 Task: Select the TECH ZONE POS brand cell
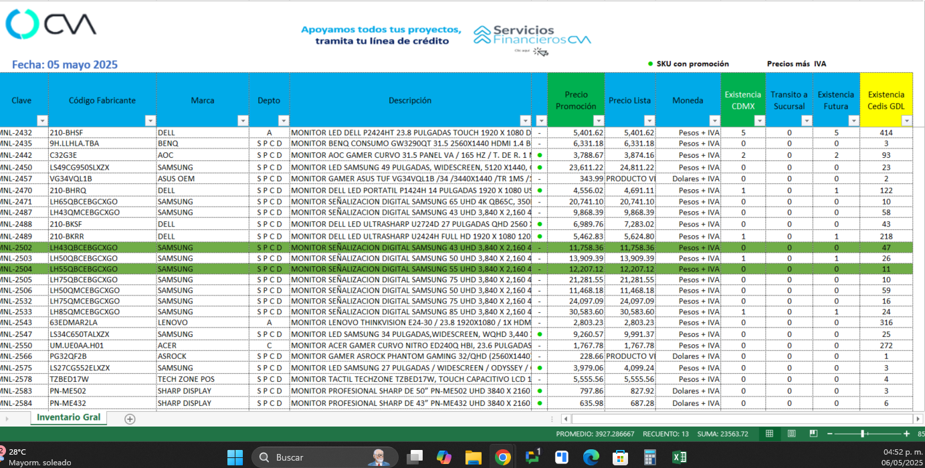[203, 379]
